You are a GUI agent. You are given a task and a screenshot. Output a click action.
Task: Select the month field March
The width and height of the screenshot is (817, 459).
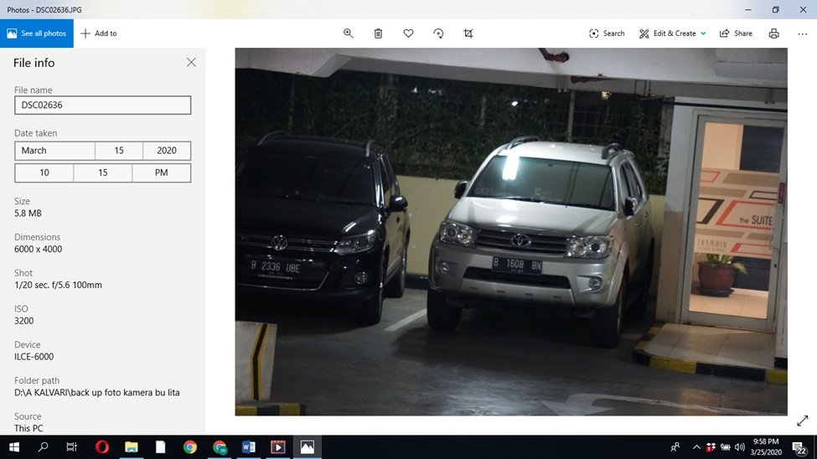(x=54, y=151)
